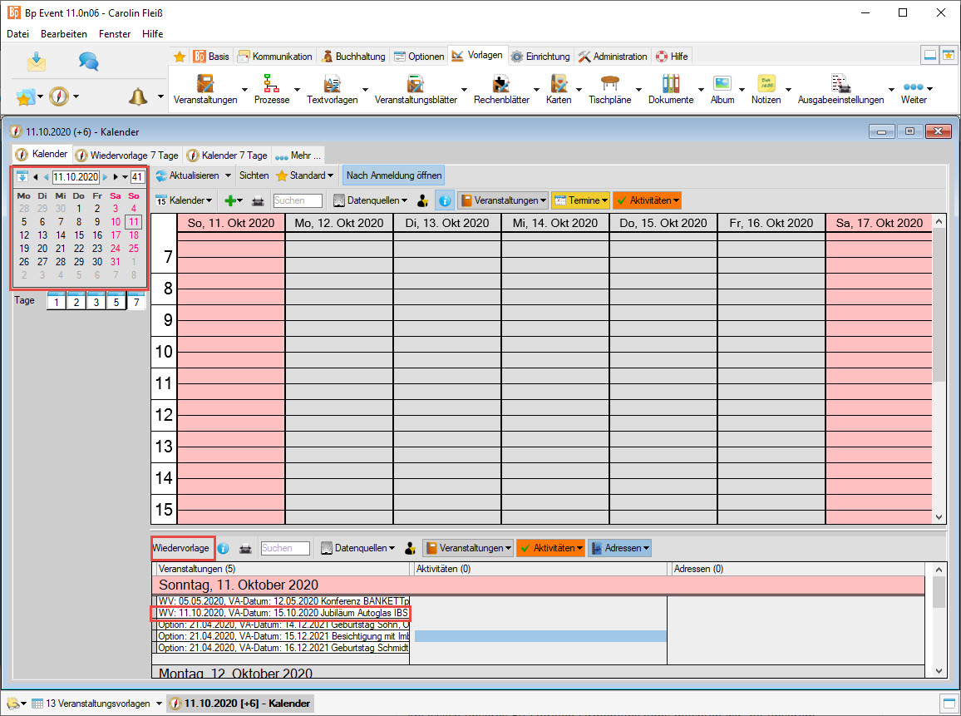Click the chat speech bubbles icon

point(89,61)
